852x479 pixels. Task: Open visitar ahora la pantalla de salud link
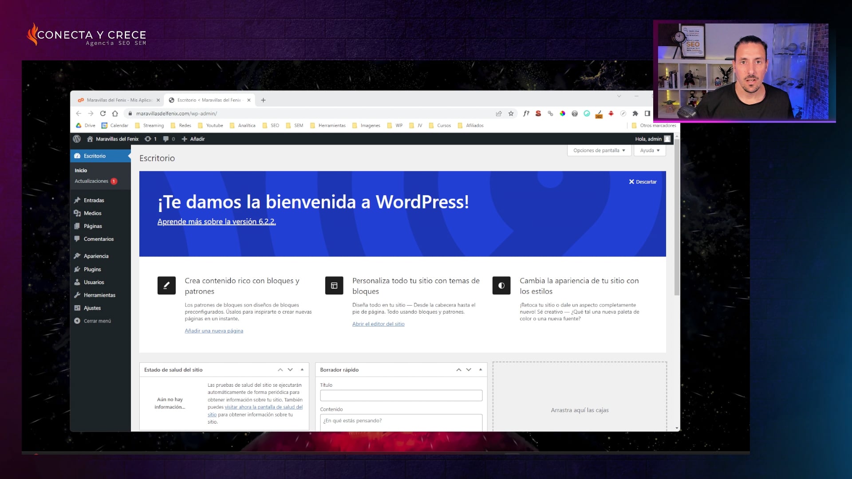[x=256, y=411]
